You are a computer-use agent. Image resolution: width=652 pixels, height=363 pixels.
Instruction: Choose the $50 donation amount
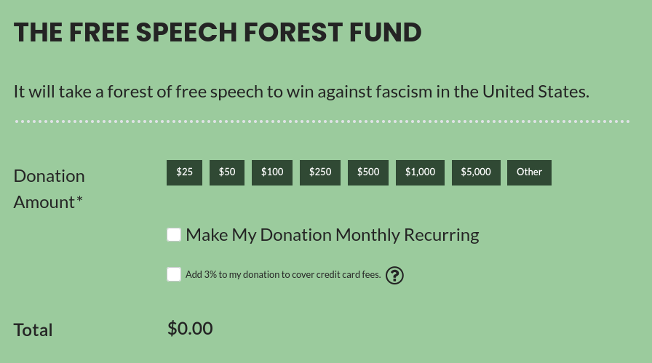pos(227,172)
